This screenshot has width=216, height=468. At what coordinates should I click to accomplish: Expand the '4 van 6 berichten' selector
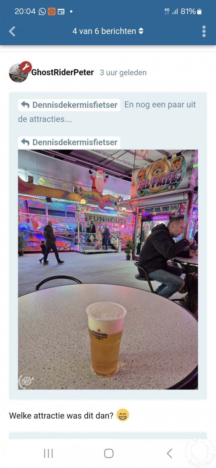click(108, 31)
